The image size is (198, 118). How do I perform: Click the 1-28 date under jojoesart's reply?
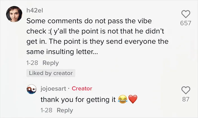pyautogui.click(x=46, y=110)
